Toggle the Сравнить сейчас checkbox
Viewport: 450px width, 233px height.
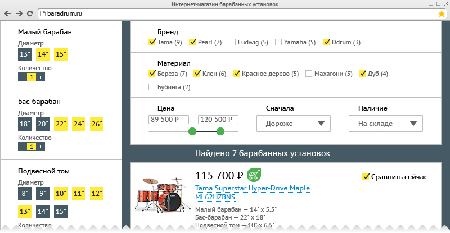366,177
